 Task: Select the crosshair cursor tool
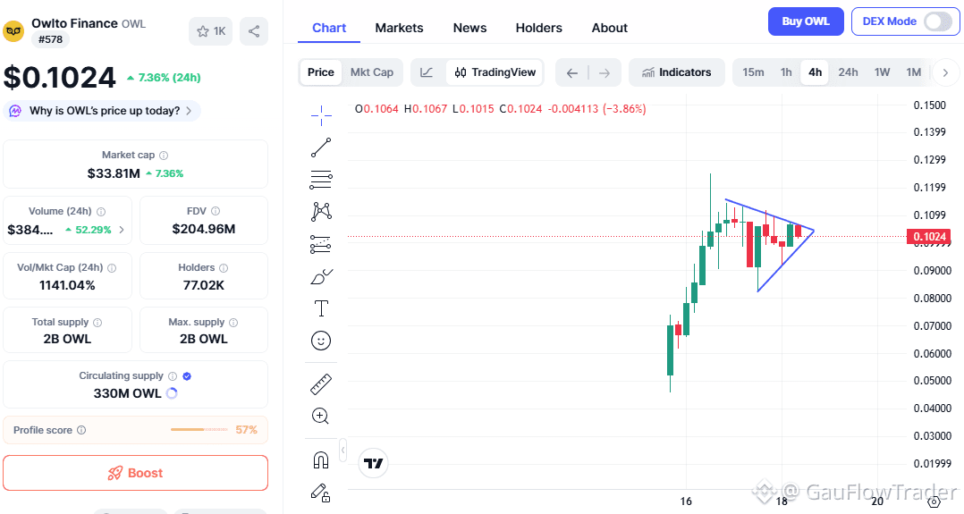click(x=321, y=114)
